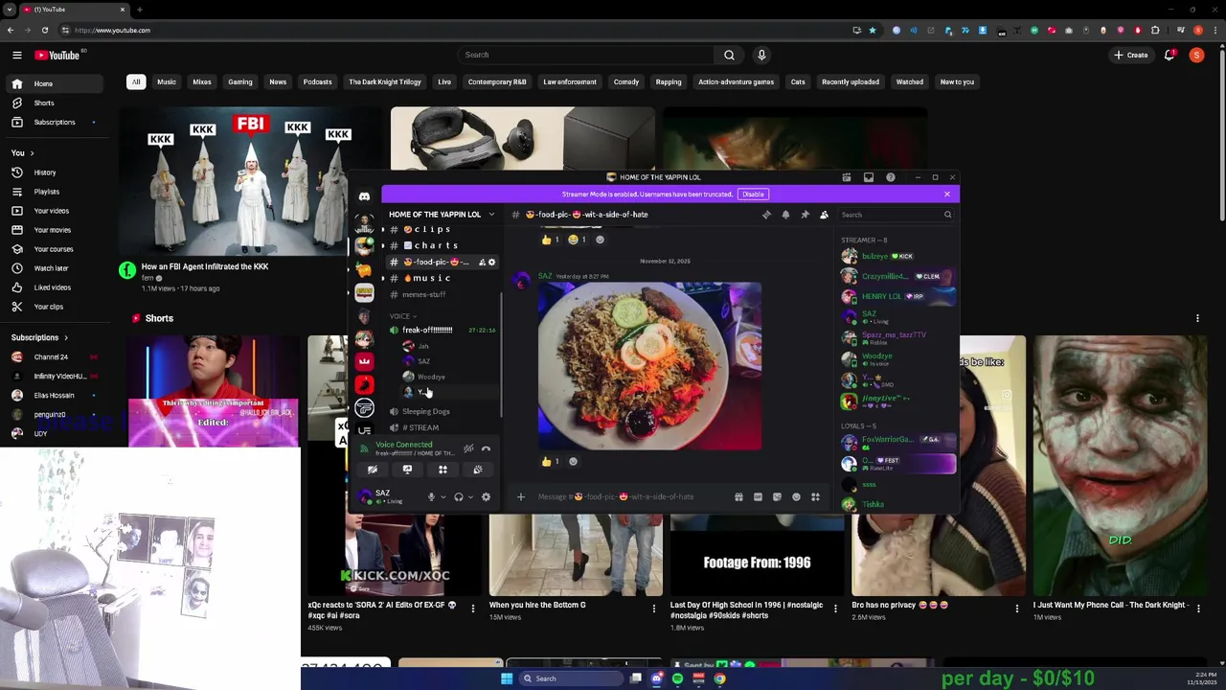Select the Recently uploaded chip
This screenshot has width=1226, height=690.
(x=851, y=81)
